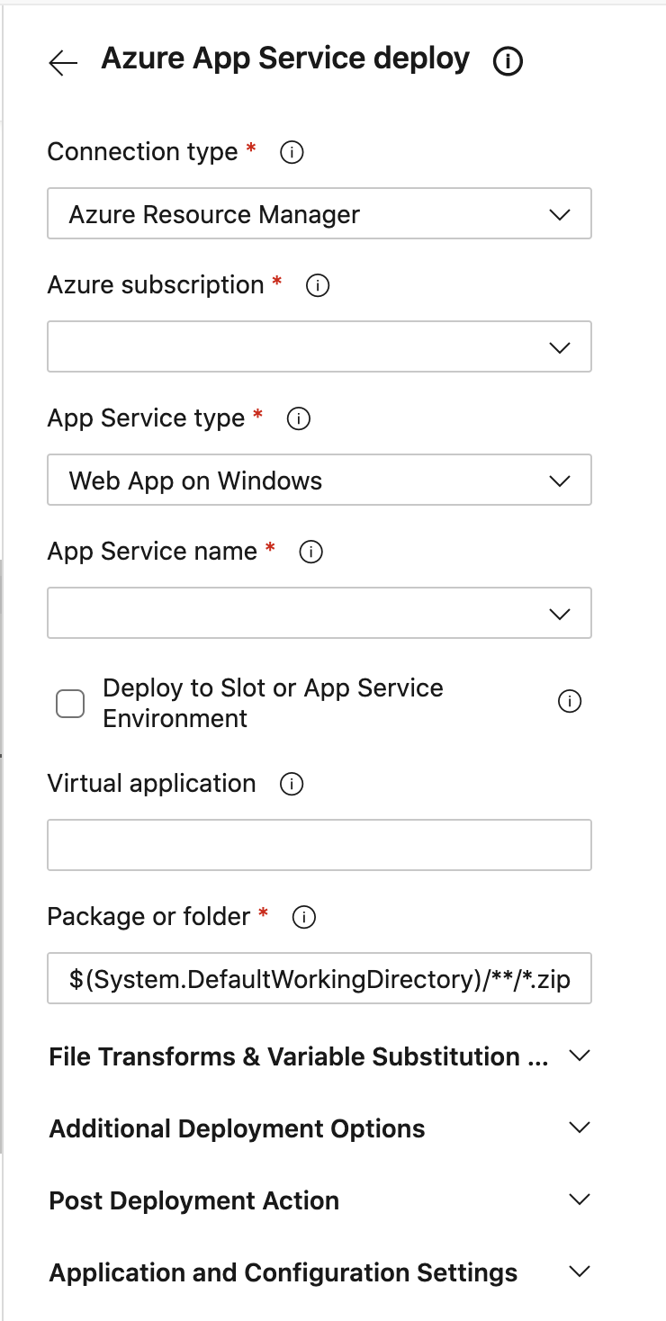The height and width of the screenshot is (1321, 666).
Task: Open info icon beside Azure App Service deploy title
Action: (x=508, y=62)
